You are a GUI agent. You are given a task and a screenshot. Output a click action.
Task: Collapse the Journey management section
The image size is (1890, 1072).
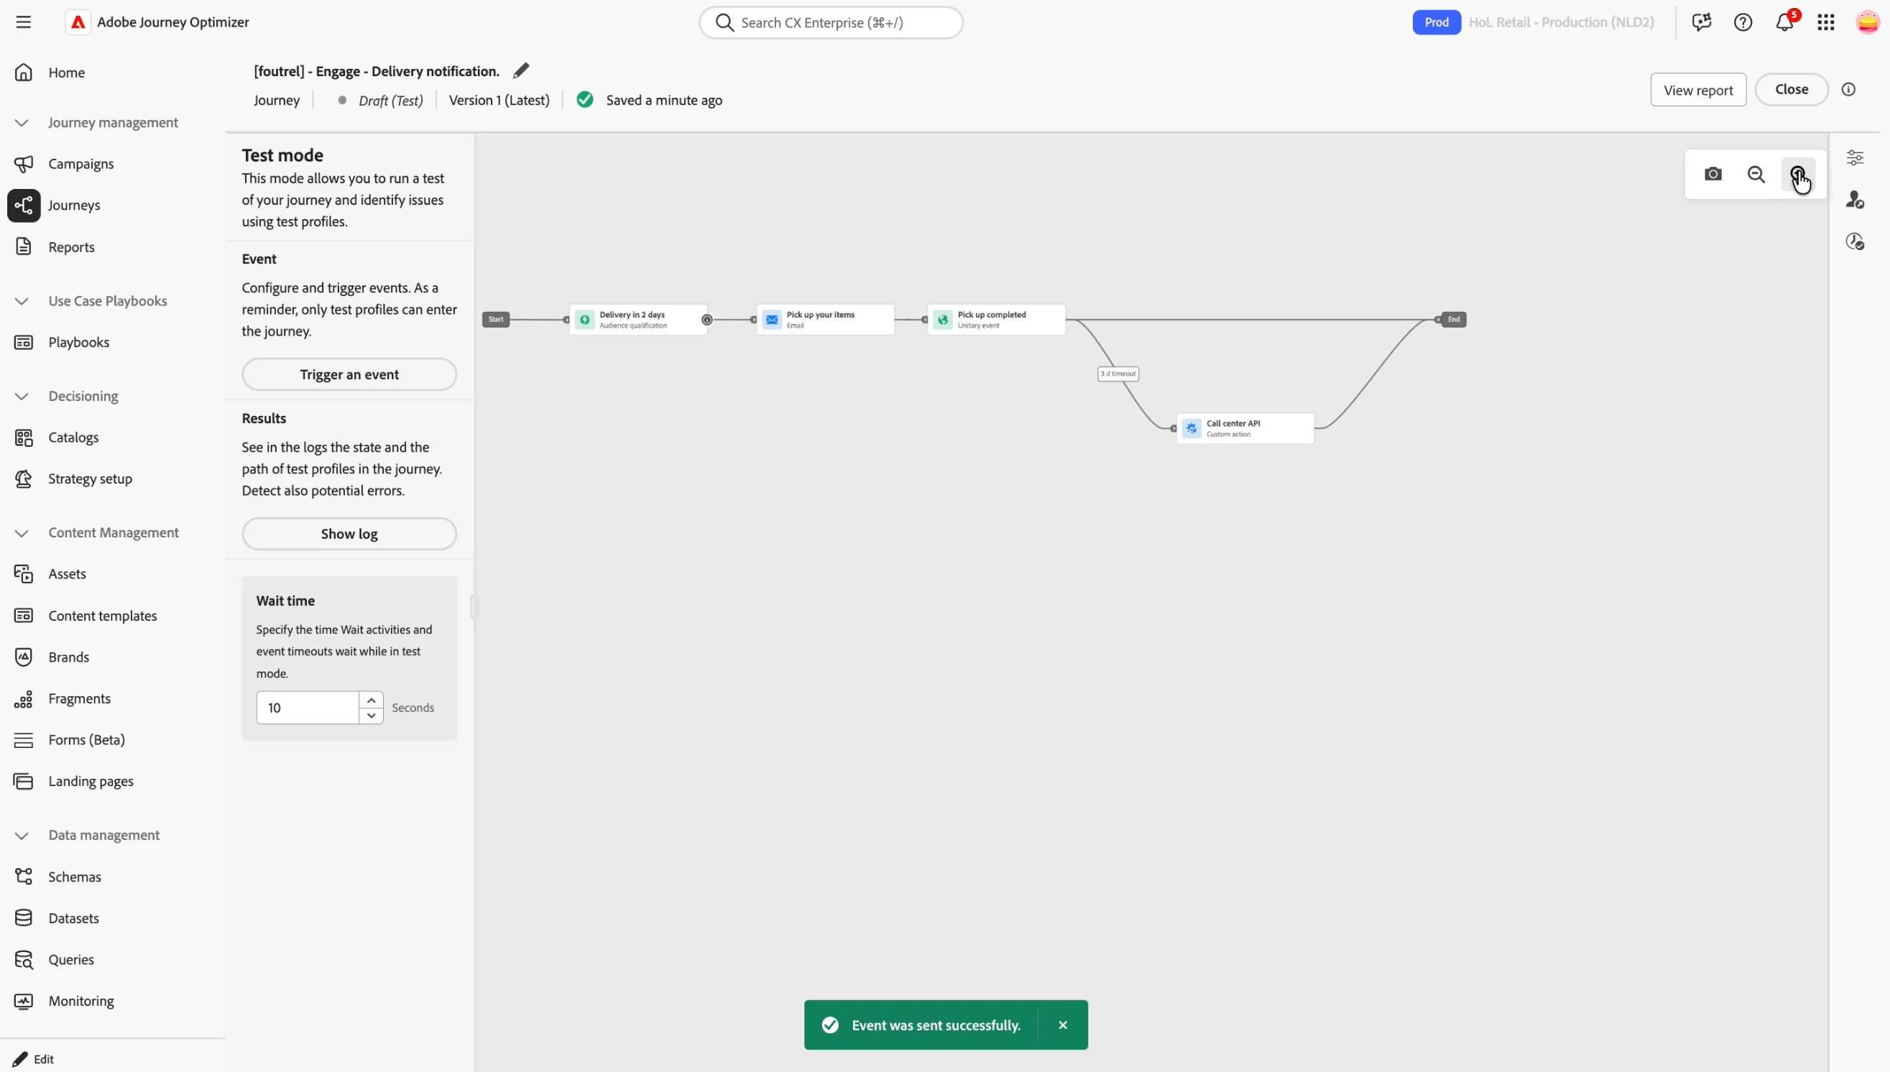tap(22, 122)
